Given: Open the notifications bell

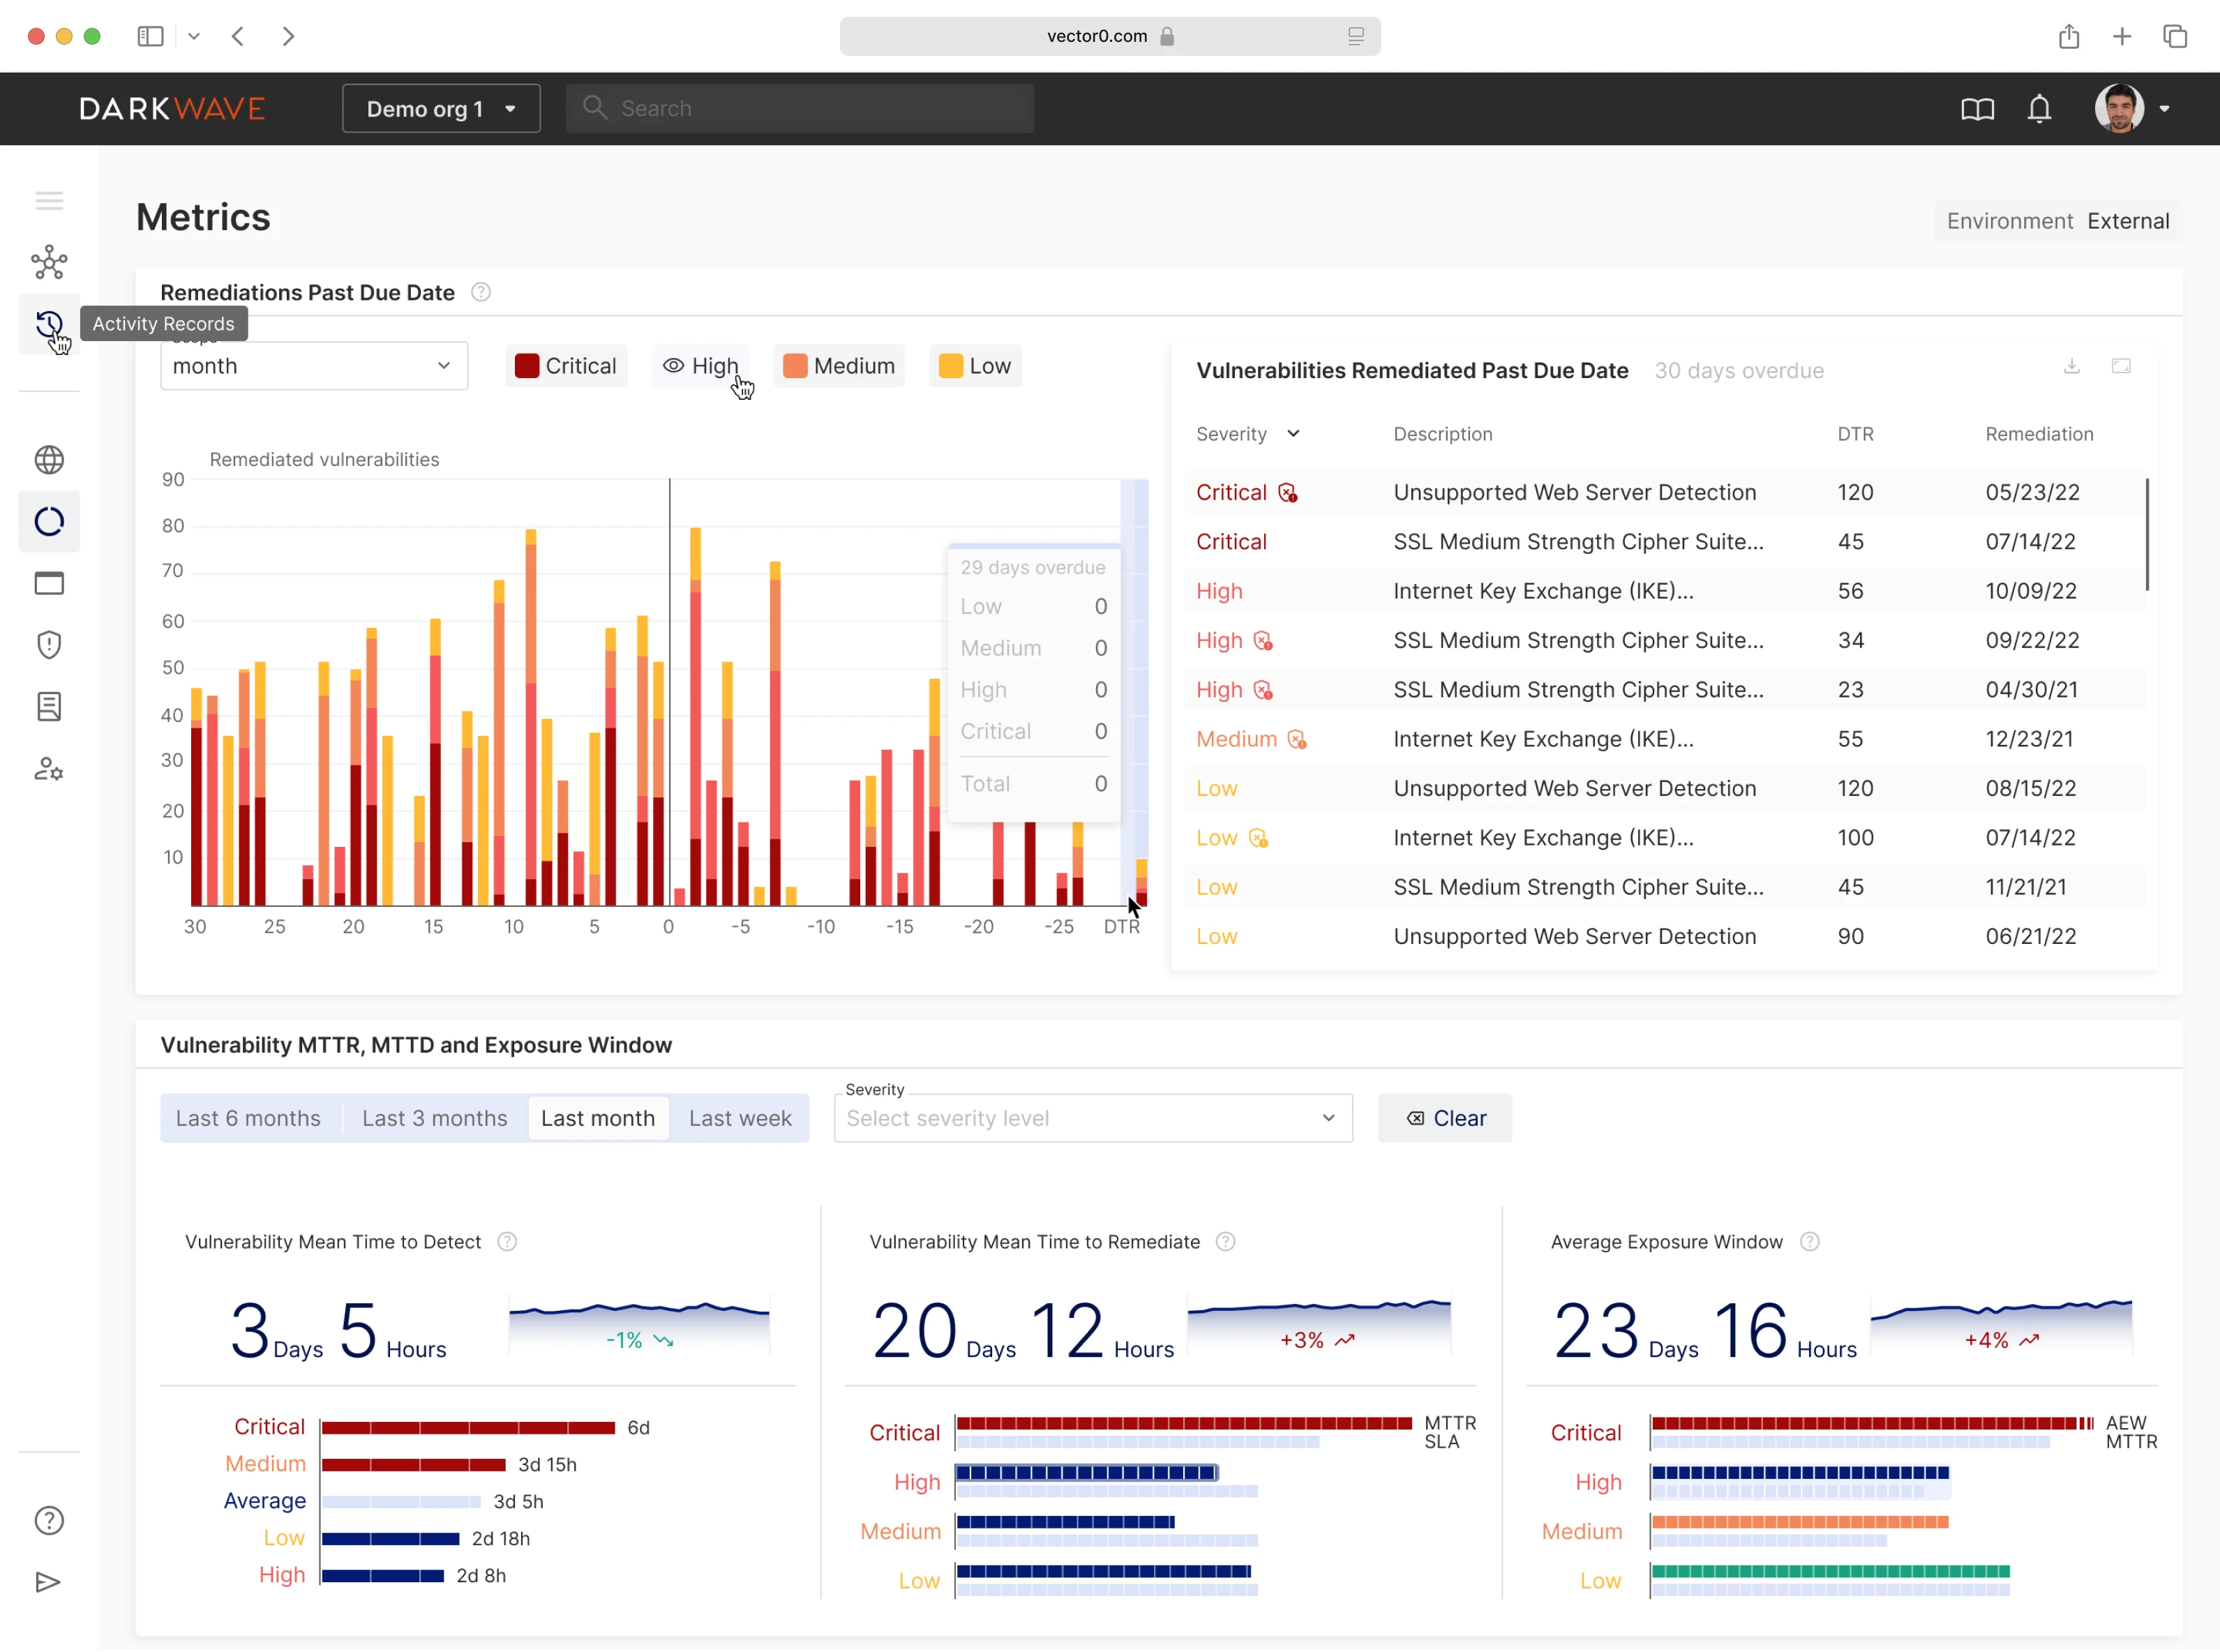Looking at the screenshot, I should (x=2039, y=109).
